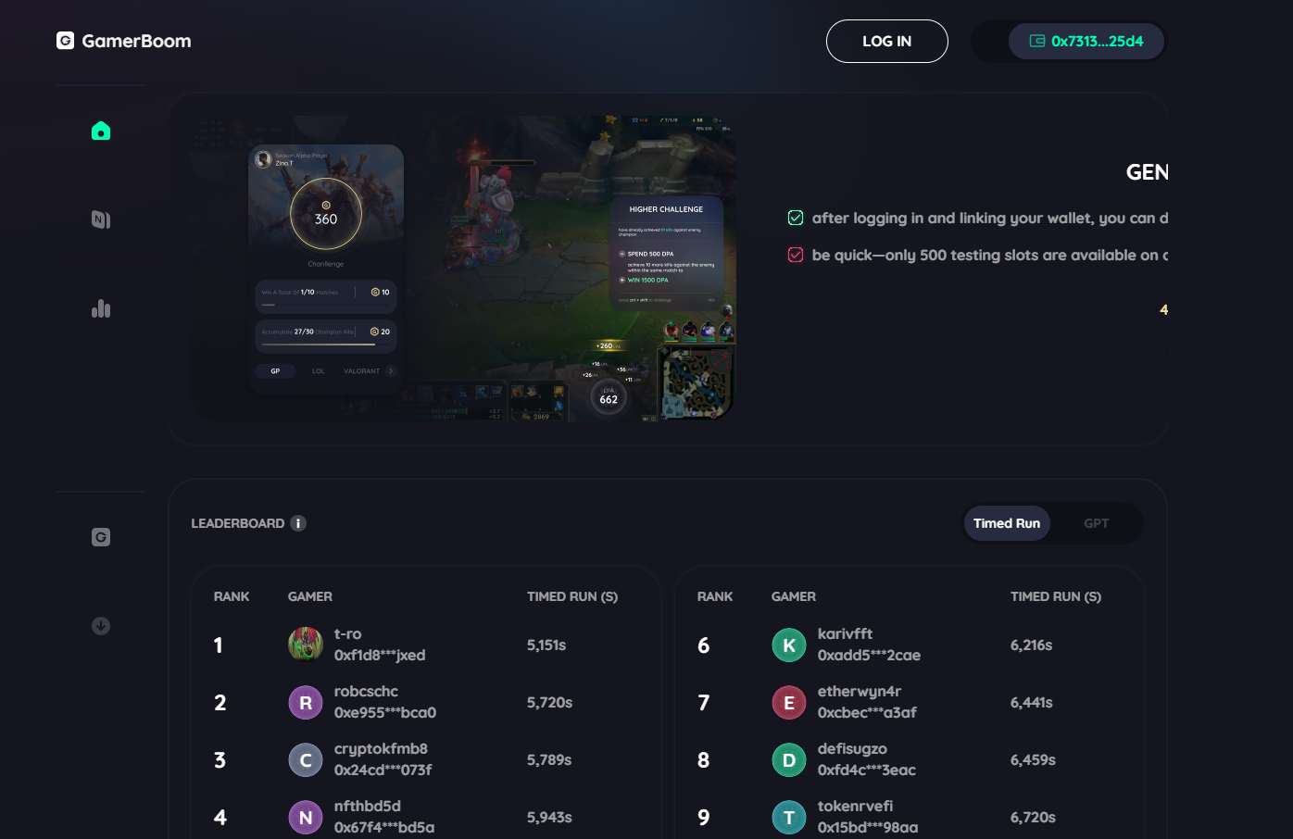The width and height of the screenshot is (1293, 839).
Task: Switch to the GPT leaderboard tab
Action: (x=1097, y=523)
